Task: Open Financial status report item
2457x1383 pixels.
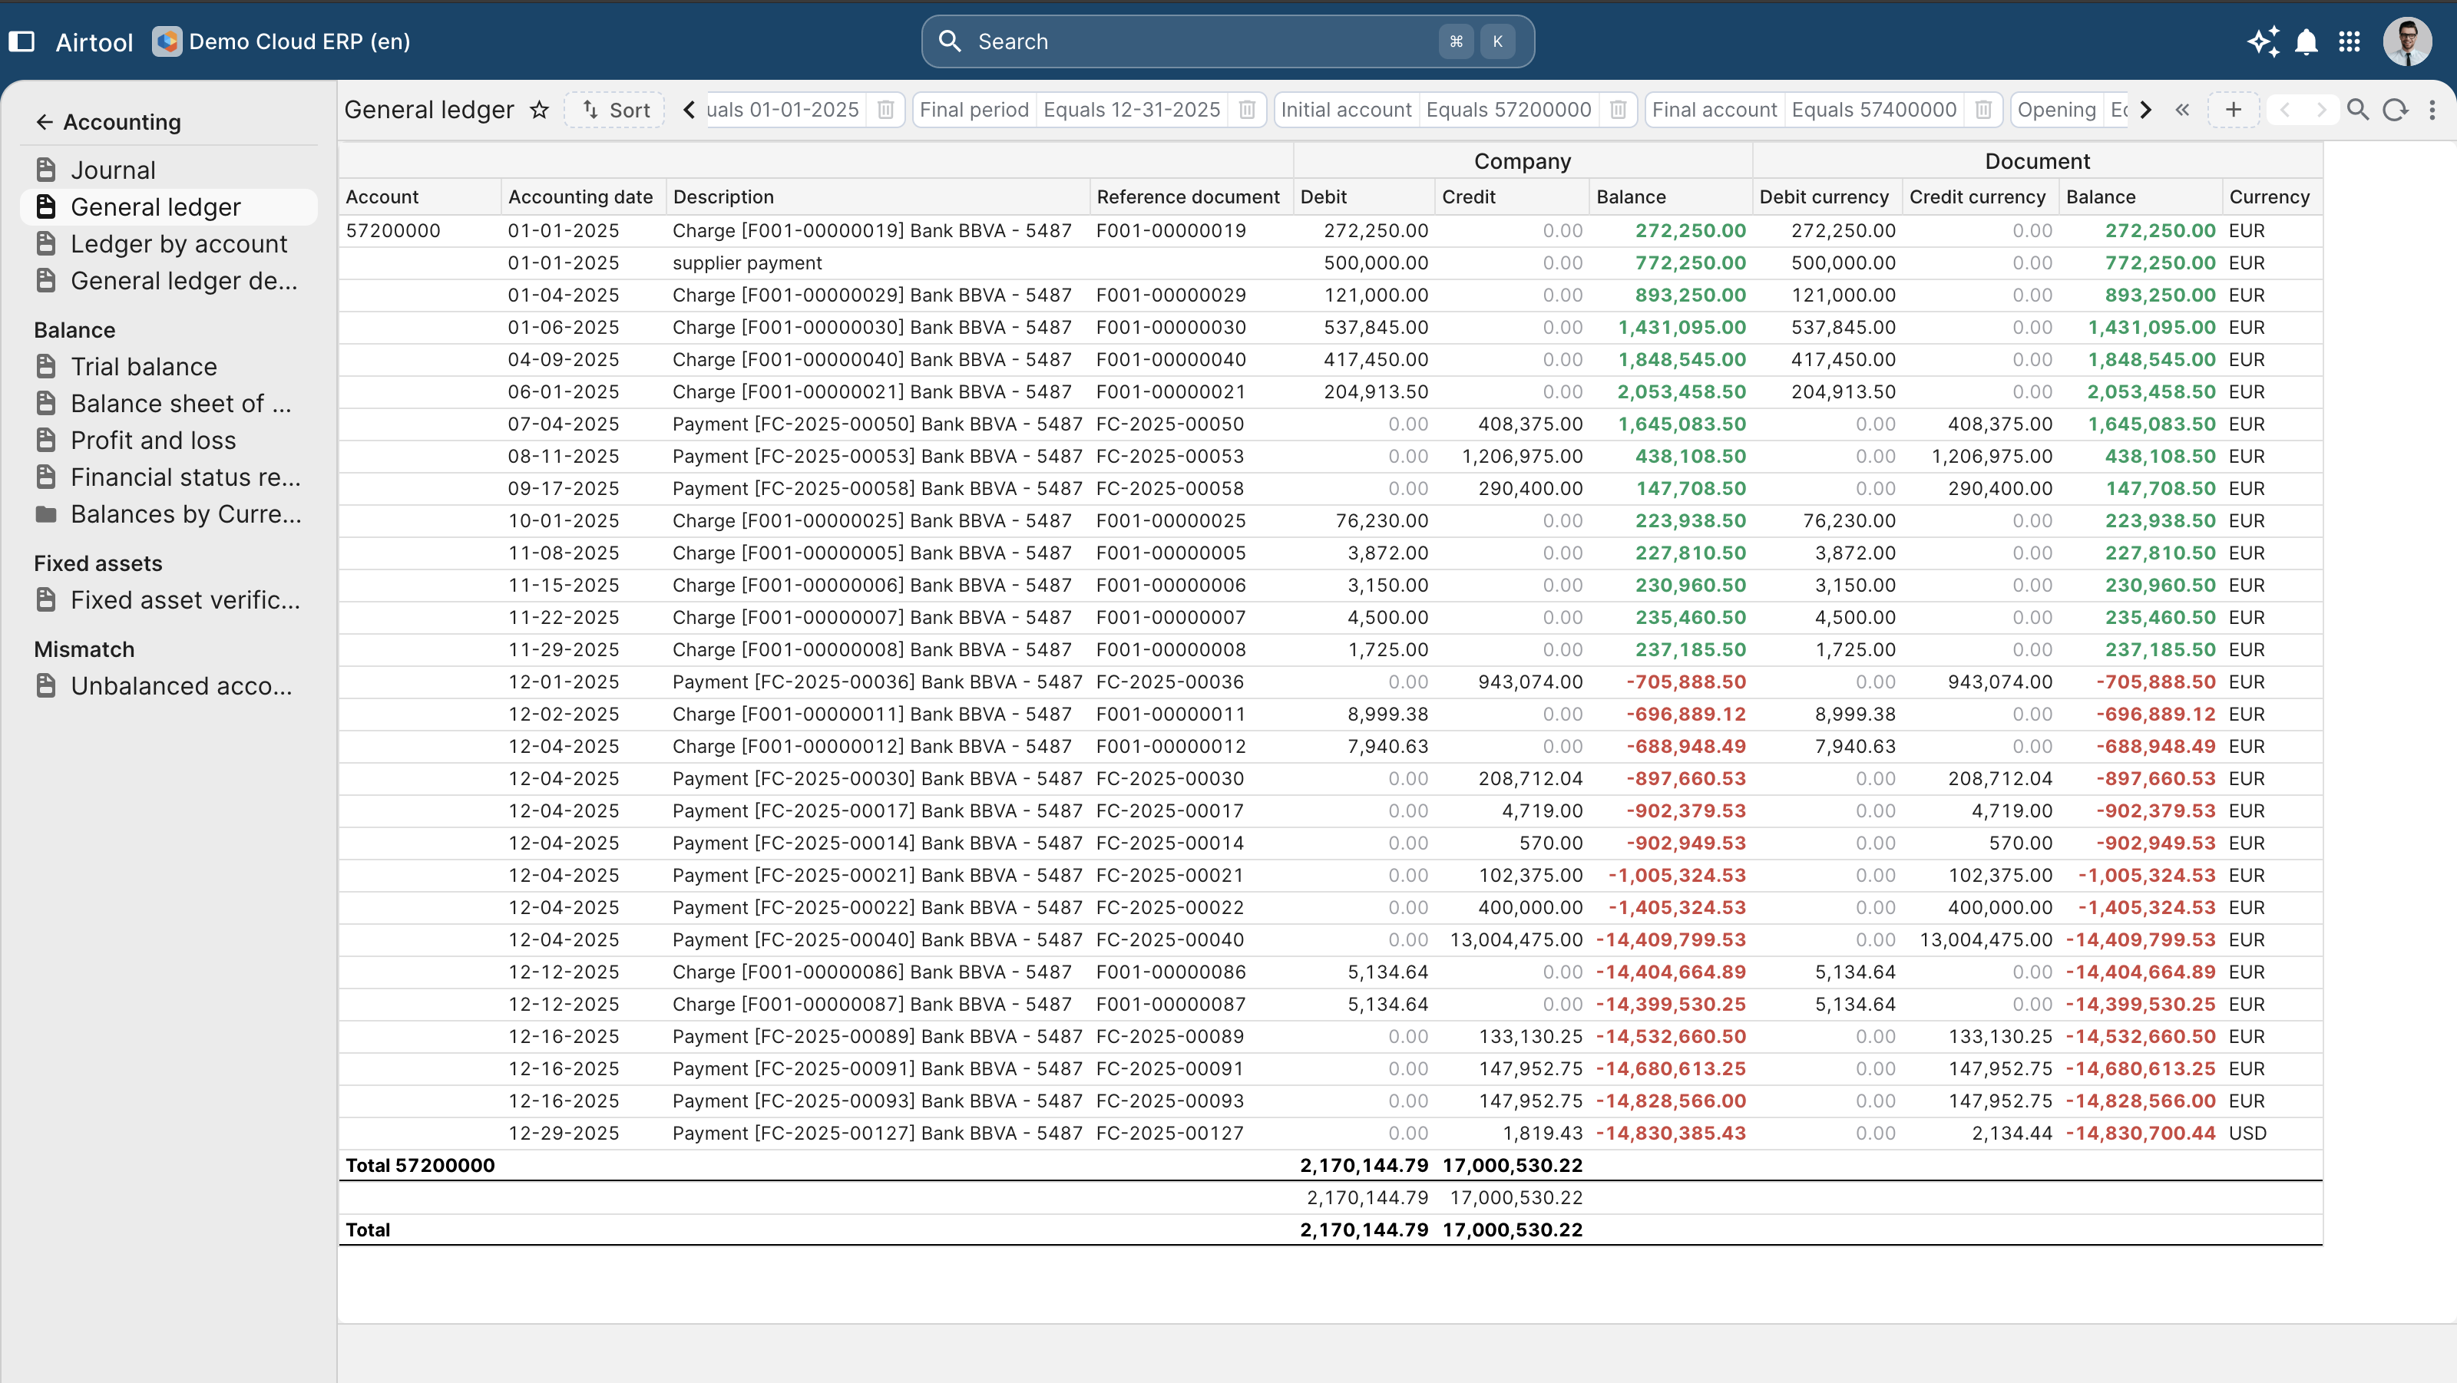Action: tap(169, 477)
